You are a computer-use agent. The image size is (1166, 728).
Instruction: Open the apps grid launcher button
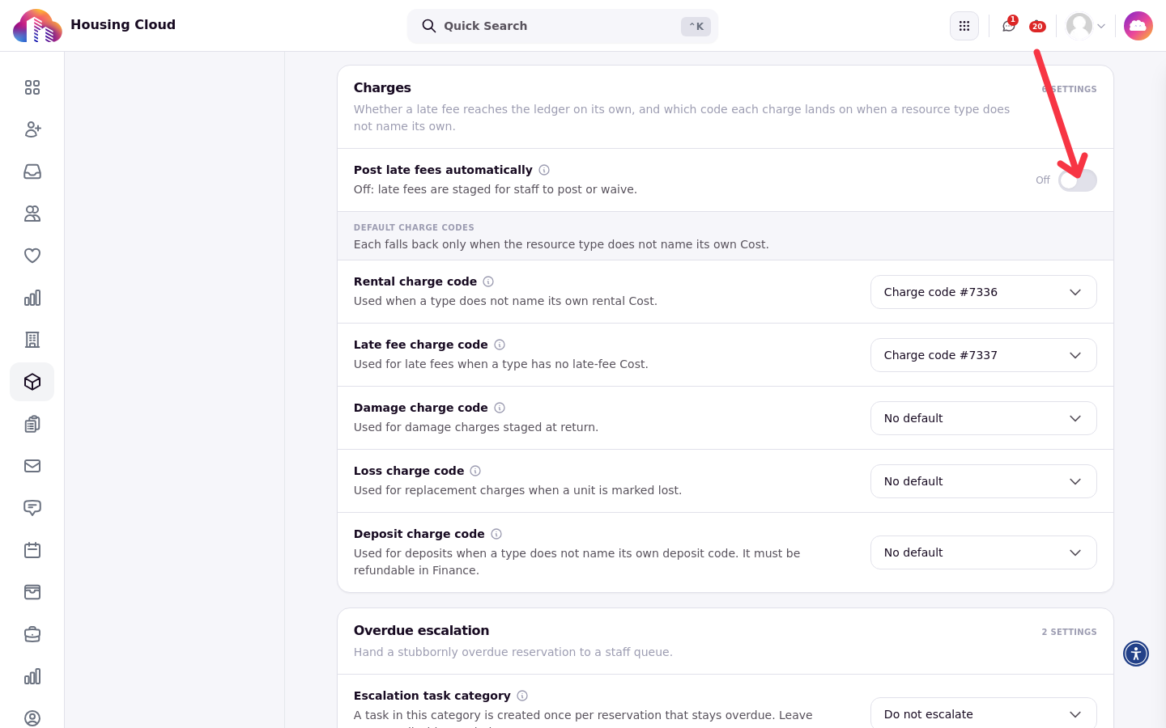tap(964, 26)
